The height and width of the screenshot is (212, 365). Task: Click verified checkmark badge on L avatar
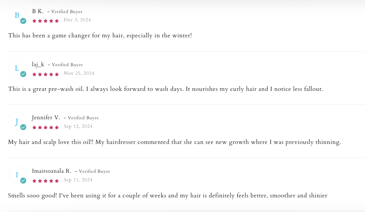(x=23, y=74)
